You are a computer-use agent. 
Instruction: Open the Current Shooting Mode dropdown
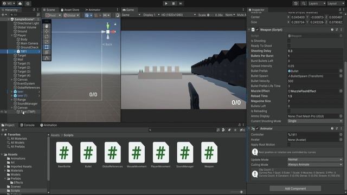[315, 121]
